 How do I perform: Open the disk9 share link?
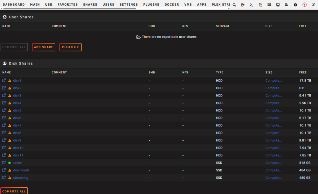(17, 140)
